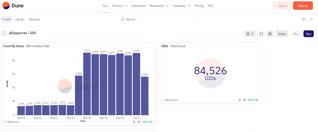Toggle light theme with the sun icon
318x132 pixels.
pos(303,19)
